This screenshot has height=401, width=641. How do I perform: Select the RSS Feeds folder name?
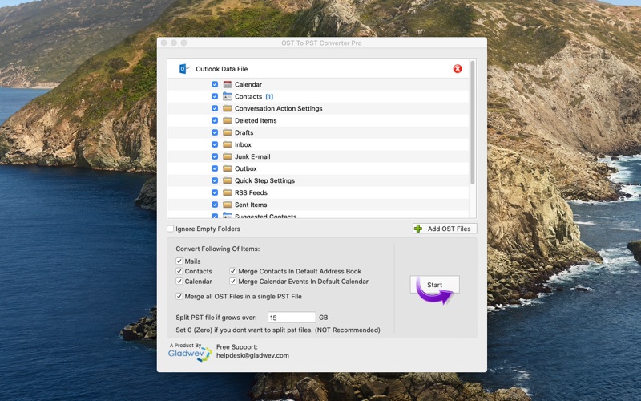(251, 192)
